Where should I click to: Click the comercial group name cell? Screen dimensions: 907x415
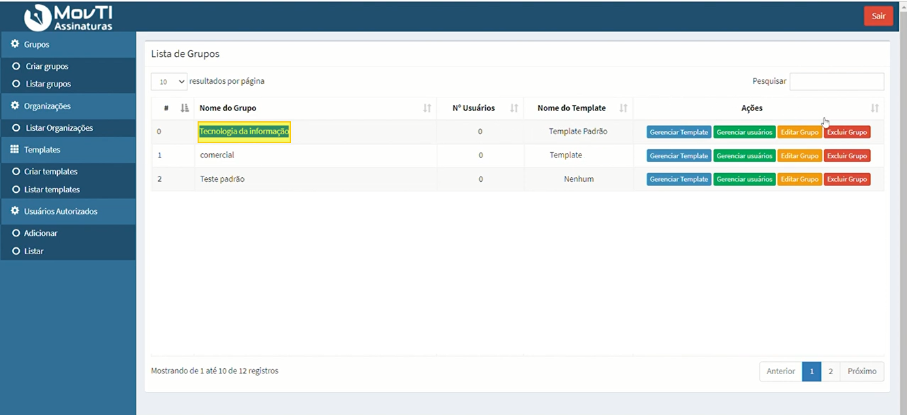point(316,155)
